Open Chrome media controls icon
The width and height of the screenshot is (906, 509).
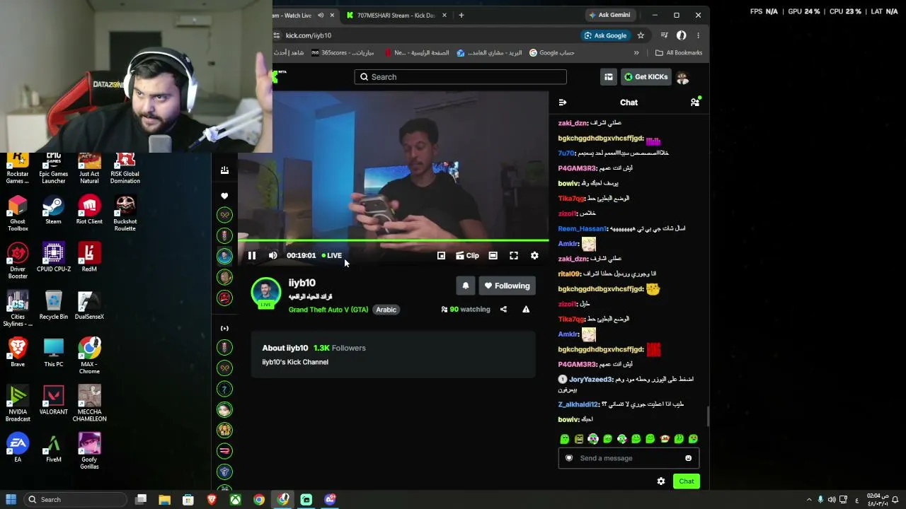pyautogui.click(x=664, y=35)
